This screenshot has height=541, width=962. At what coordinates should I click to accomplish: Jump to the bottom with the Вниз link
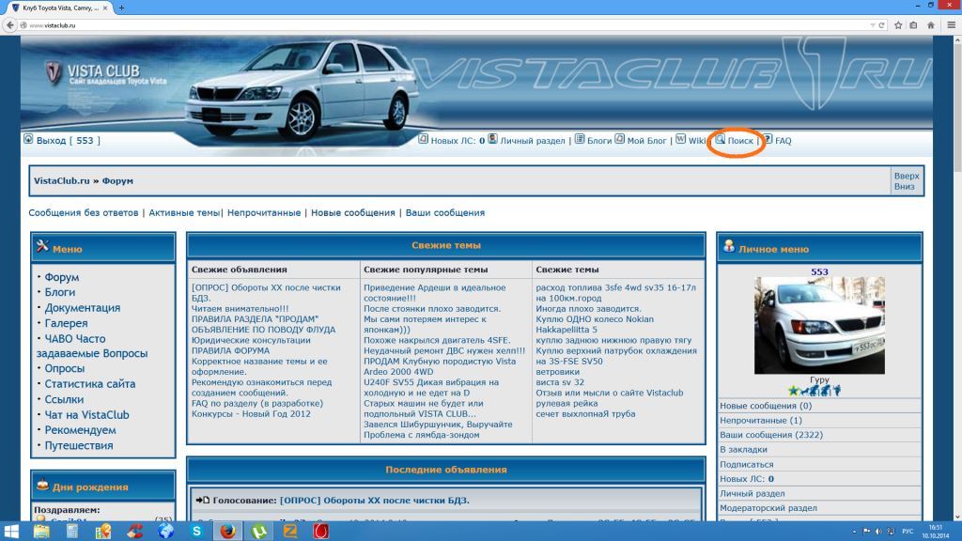(x=905, y=186)
